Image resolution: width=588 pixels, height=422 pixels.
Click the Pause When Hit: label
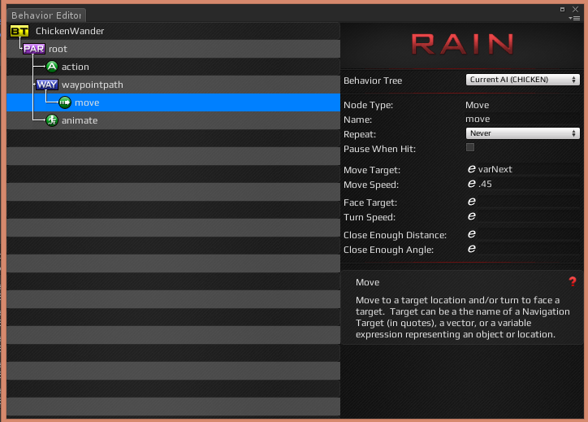pos(379,149)
